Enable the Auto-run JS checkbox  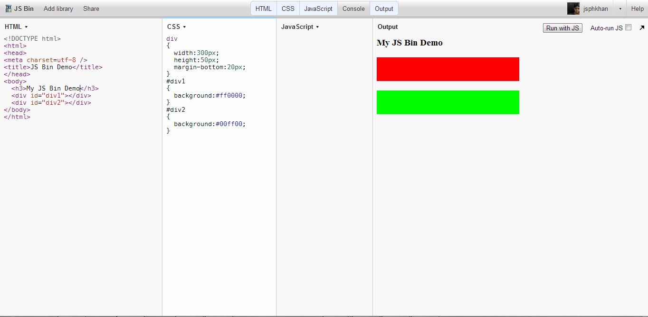629,27
